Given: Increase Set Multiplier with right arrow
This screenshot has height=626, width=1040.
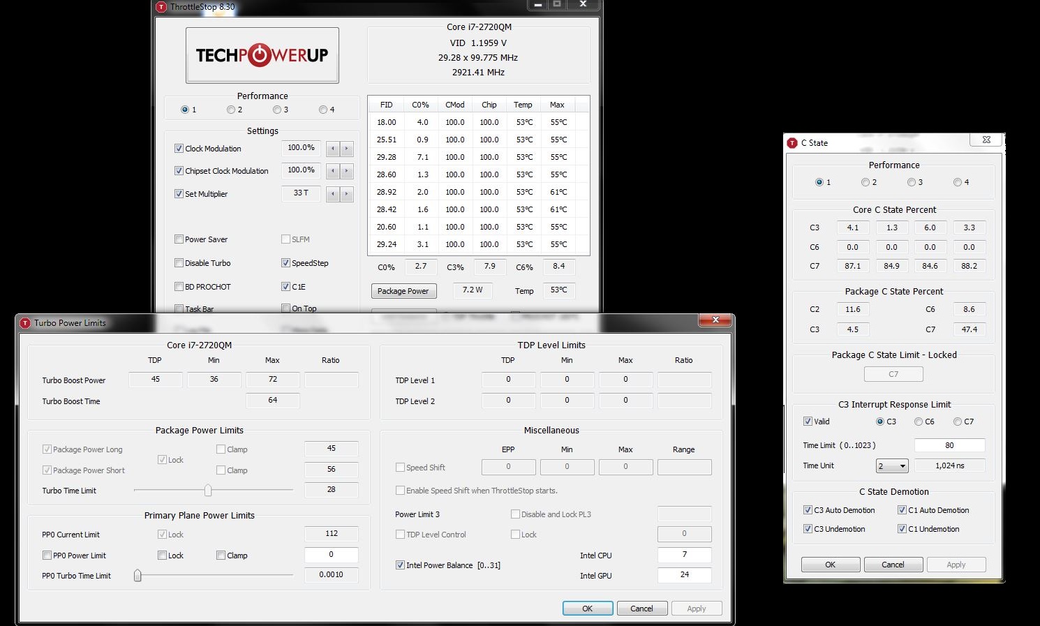Looking at the screenshot, I should (x=346, y=194).
